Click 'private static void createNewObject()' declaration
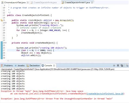129x103 pixels. (33, 43)
